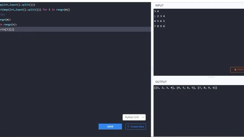
Task: Click code line ending with range(m)]
Action: click(35, 10)
